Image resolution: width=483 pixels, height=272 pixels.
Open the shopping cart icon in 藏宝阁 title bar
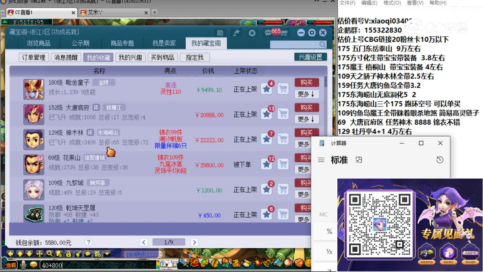click(285, 33)
